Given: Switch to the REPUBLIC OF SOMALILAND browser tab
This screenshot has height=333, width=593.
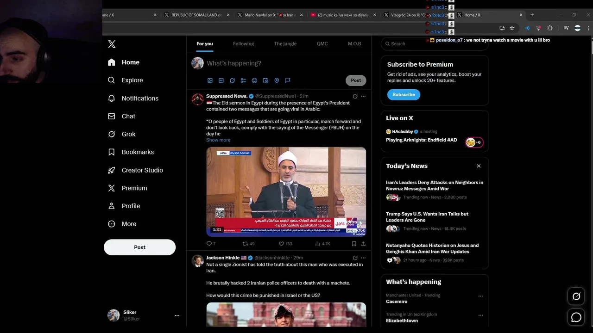Looking at the screenshot, I should (x=197, y=15).
